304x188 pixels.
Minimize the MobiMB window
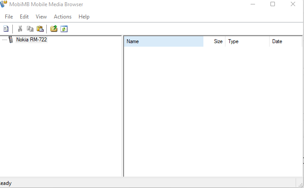click(x=253, y=4)
